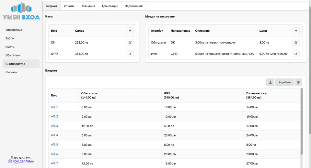Add a new cash register with plus icon
Viewport: 311px width, 168px height.
[130, 31]
